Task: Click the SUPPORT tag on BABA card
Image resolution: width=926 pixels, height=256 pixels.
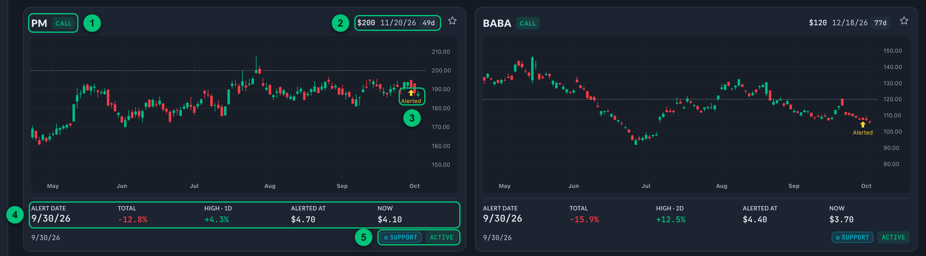Action: coord(852,237)
